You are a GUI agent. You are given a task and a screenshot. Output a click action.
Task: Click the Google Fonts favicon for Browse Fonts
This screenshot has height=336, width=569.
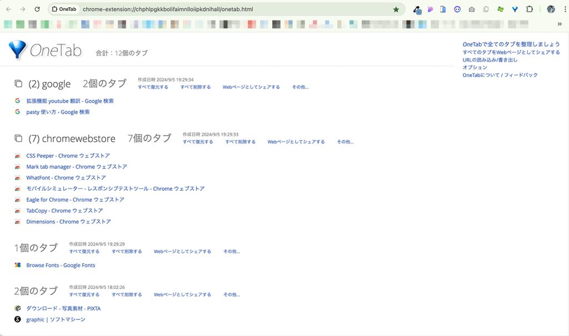[x=17, y=265]
